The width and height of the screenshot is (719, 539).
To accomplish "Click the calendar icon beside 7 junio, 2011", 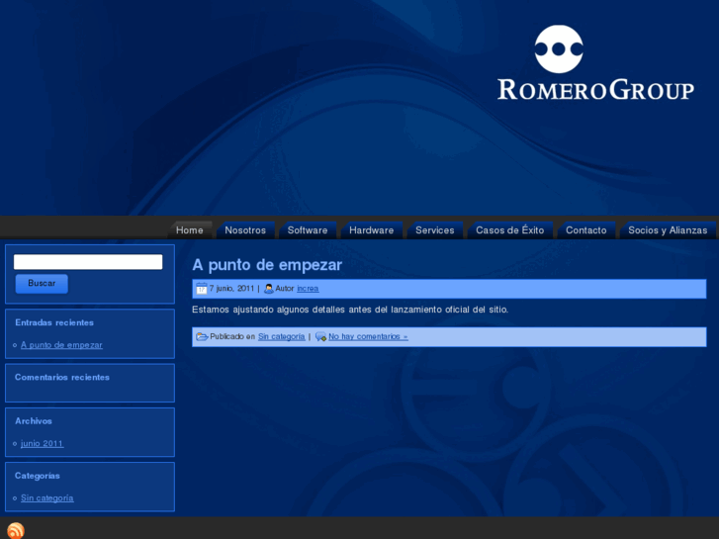I will (202, 289).
